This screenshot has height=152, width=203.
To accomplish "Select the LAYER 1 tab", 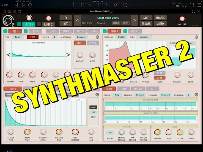I will pos(29,24).
